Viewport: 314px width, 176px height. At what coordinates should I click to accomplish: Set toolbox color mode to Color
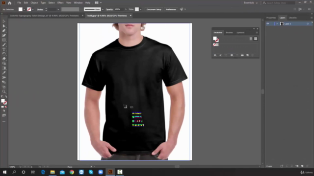2,107
